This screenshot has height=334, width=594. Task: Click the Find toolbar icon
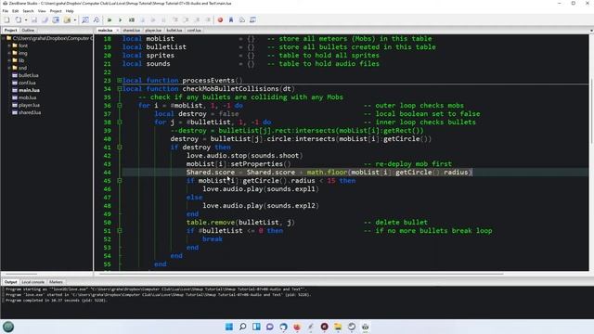[85, 19]
